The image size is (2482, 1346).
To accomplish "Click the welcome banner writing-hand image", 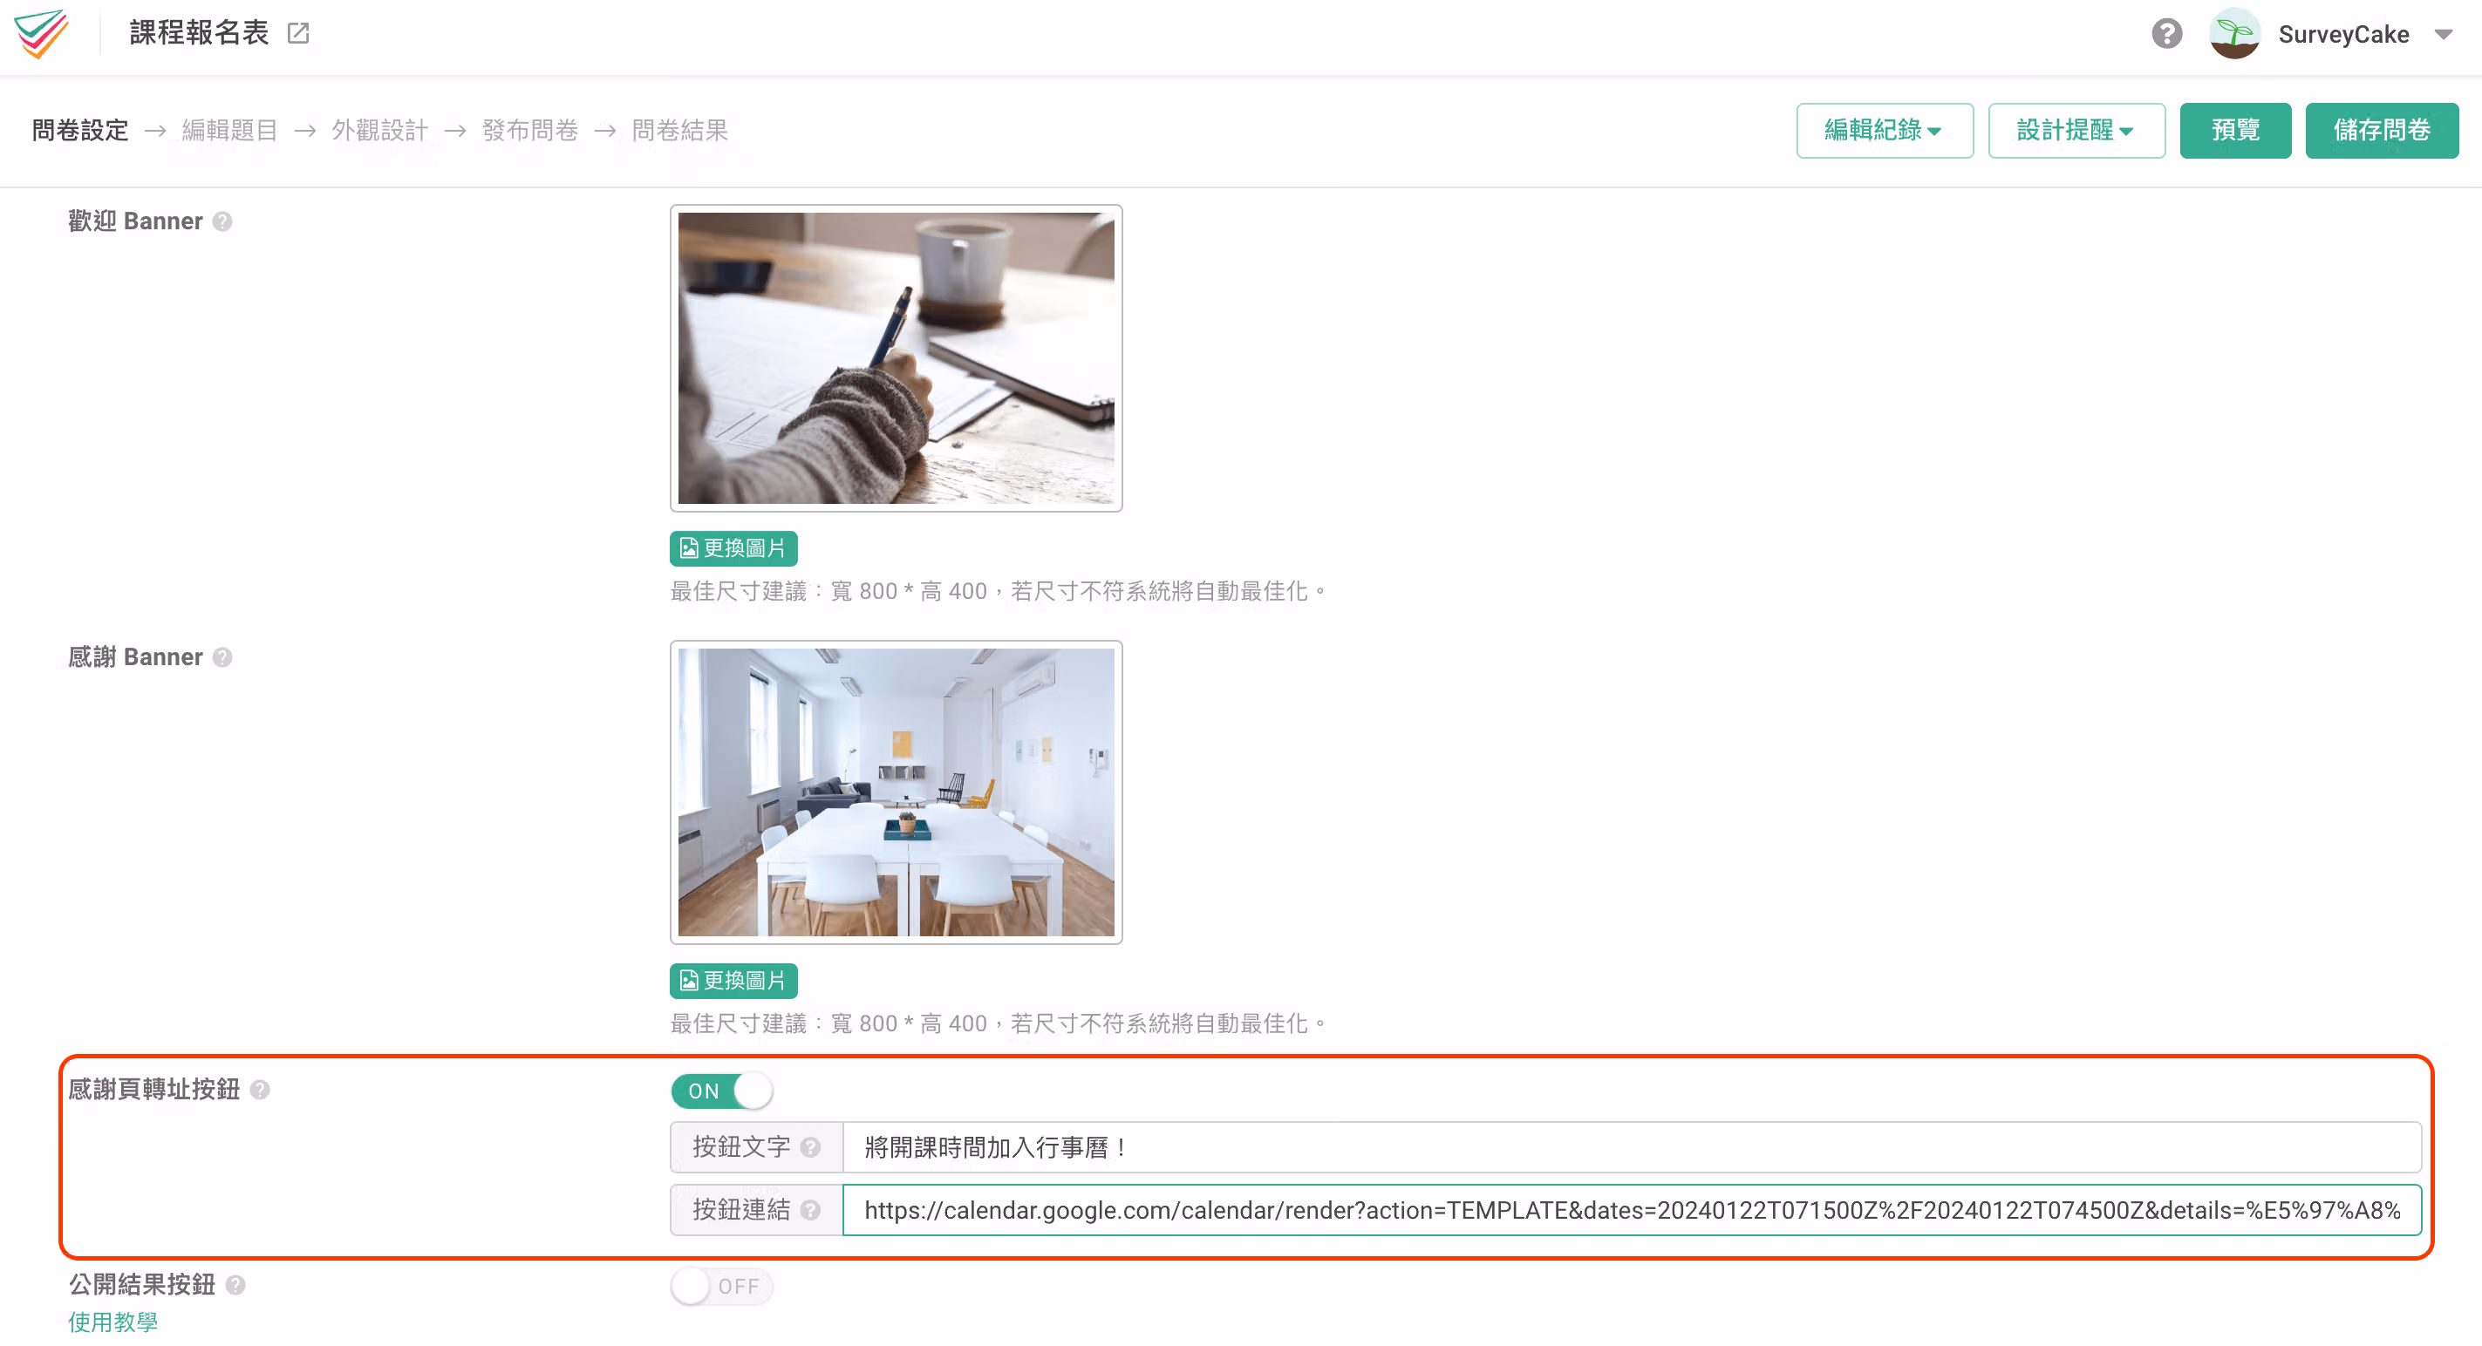I will click(x=896, y=358).
